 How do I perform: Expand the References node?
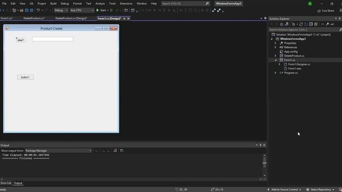276,47
